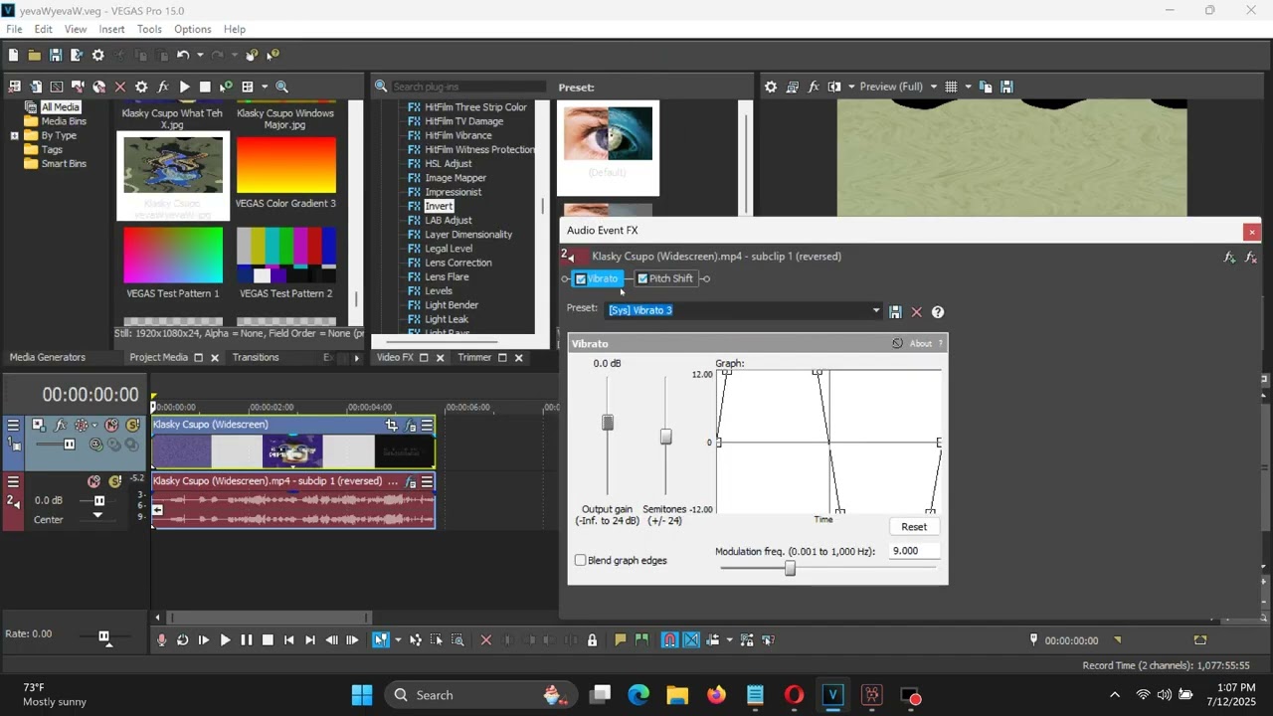Adjust the Modulation freq. slider
1273x716 pixels.
790,568
